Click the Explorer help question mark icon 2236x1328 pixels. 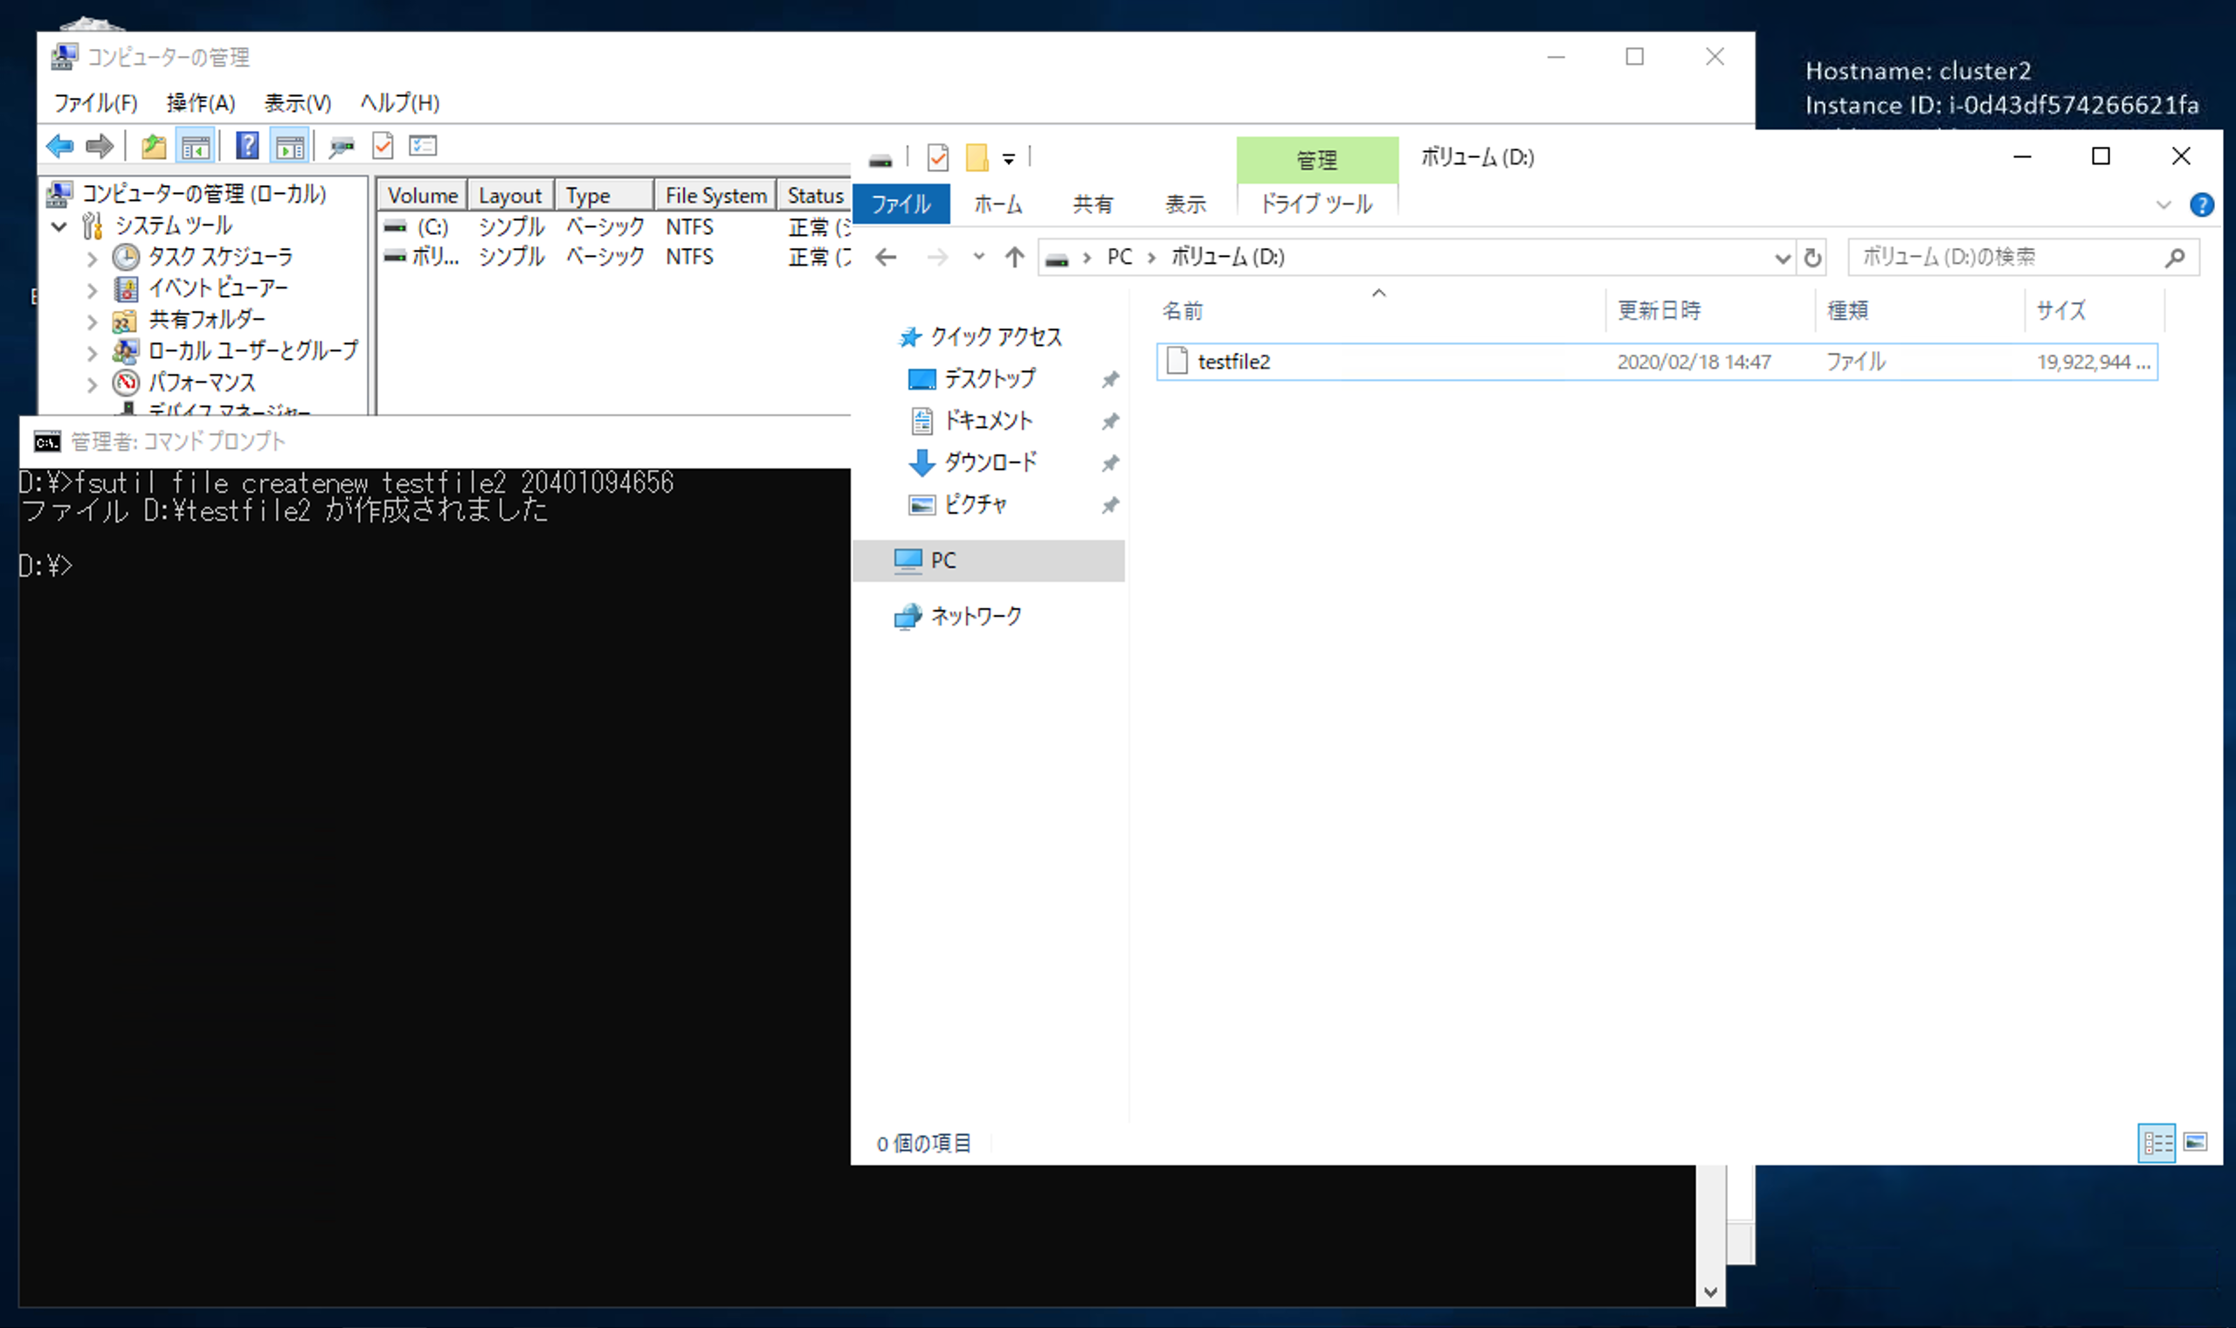(2201, 205)
